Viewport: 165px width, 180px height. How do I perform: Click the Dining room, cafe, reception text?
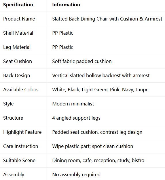point(98,160)
